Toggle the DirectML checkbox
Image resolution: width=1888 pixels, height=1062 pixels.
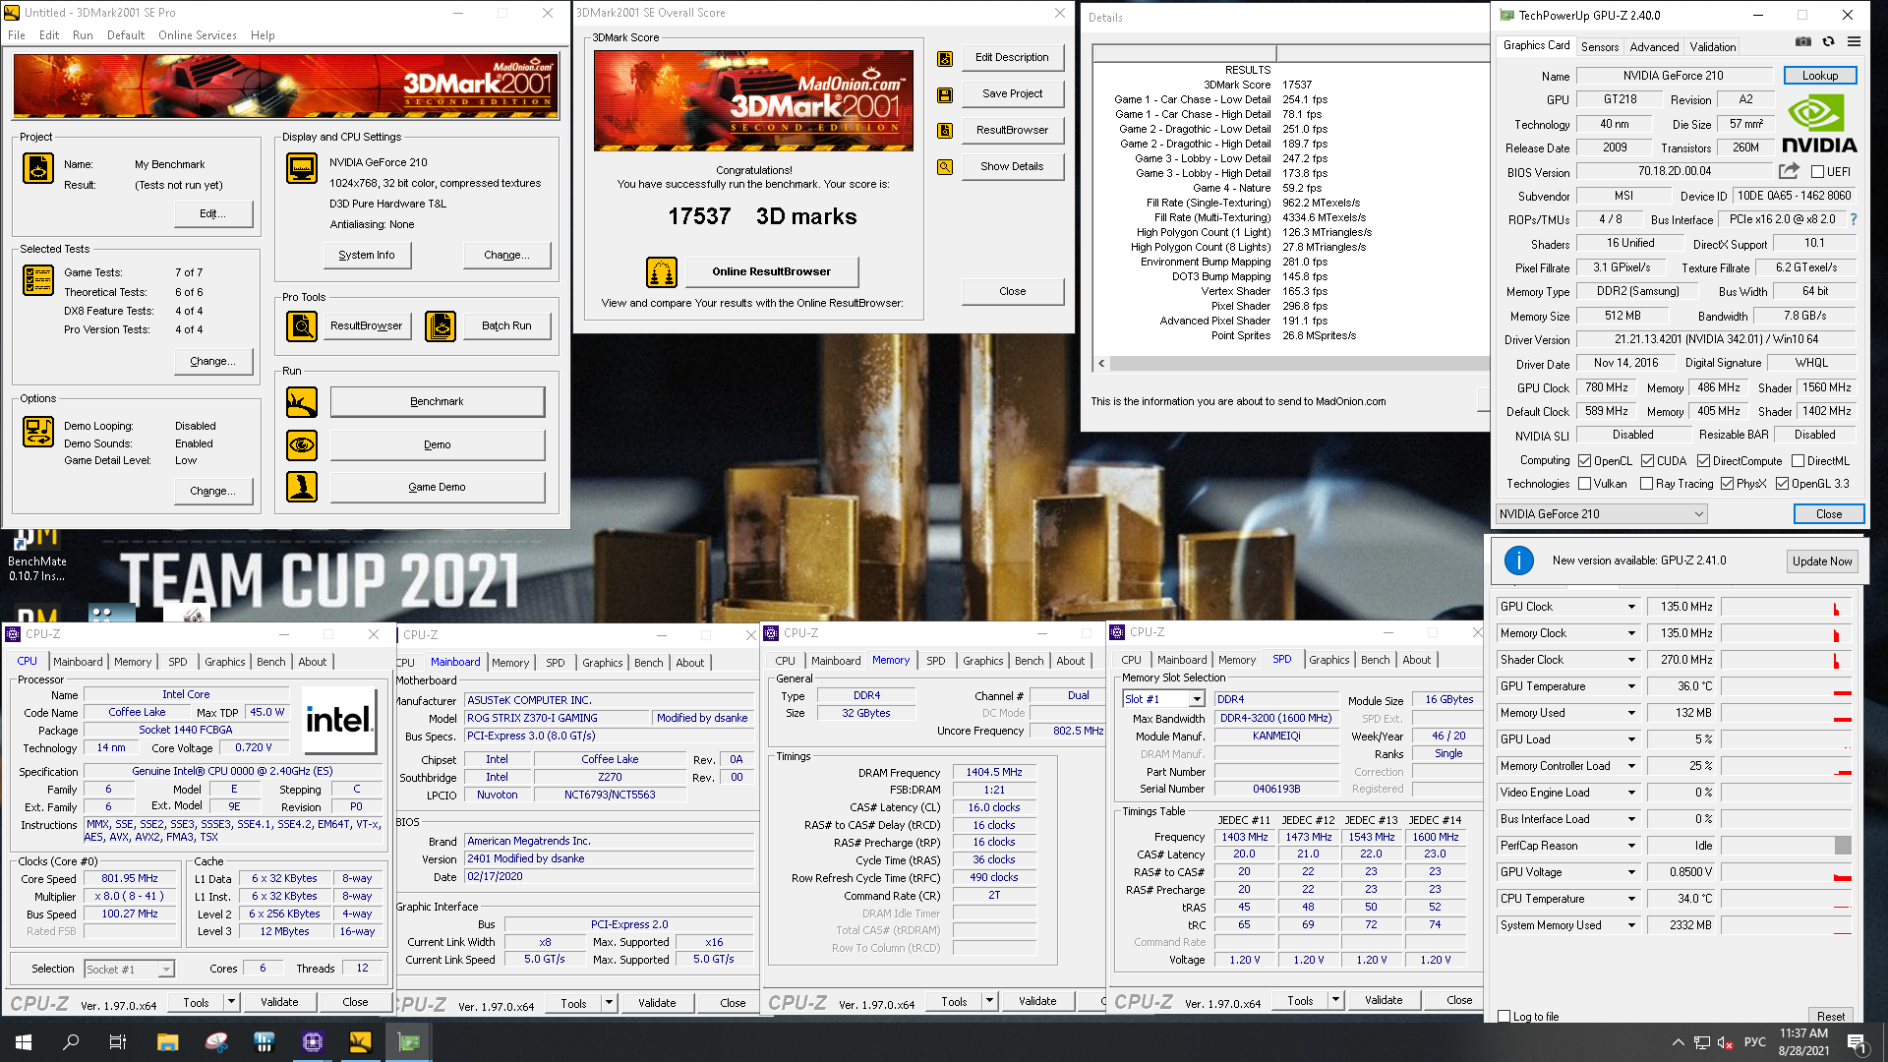(x=1798, y=461)
